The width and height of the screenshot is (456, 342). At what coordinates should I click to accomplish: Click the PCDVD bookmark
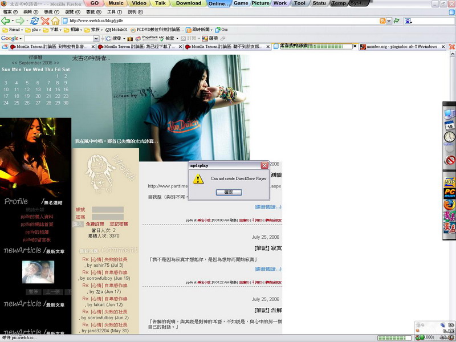pyautogui.click(x=157, y=30)
